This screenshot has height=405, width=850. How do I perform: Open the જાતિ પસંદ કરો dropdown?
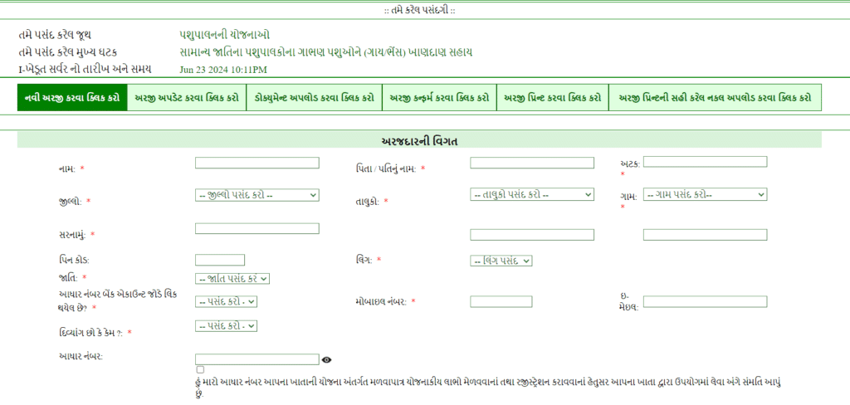pyautogui.click(x=232, y=279)
